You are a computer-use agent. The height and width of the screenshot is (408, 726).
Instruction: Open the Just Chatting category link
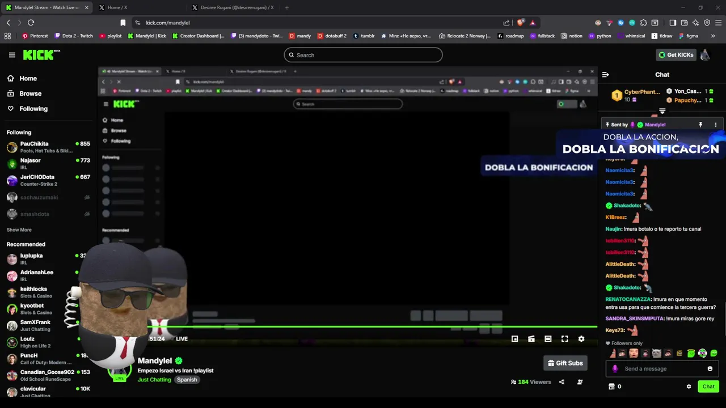pyautogui.click(x=154, y=380)
